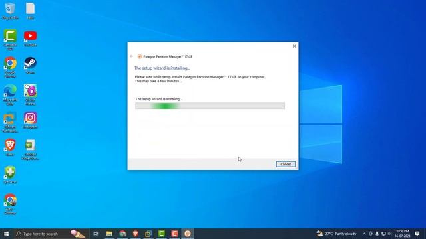
Task: Click the green installation progress bar
Action: coord(210,106)
